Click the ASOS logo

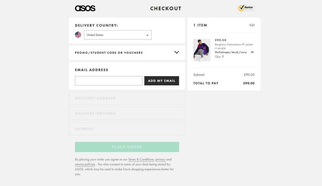85,8
